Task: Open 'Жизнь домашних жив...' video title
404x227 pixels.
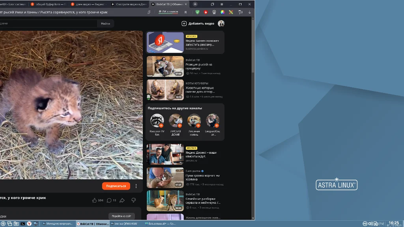Action: point(203,218)
